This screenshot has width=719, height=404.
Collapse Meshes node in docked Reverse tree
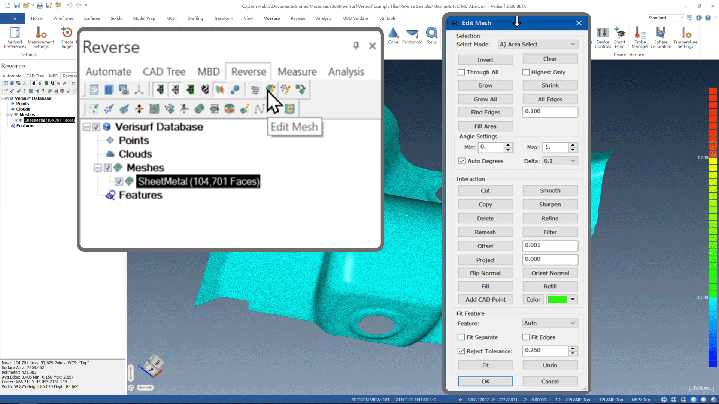[7, 115]
